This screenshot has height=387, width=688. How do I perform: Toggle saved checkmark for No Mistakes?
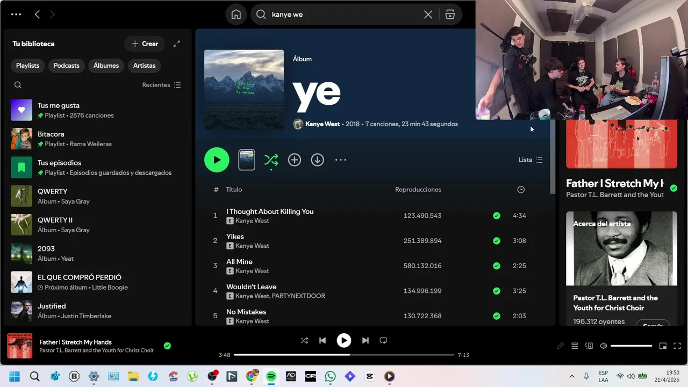tap(497, 316)
